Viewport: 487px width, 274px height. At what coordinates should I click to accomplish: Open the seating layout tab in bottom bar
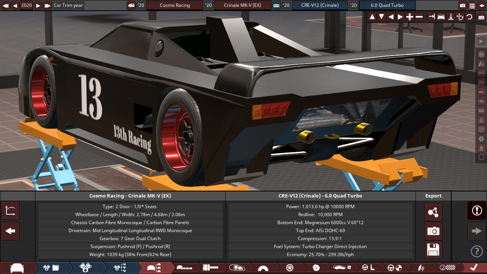click(185, 268)
